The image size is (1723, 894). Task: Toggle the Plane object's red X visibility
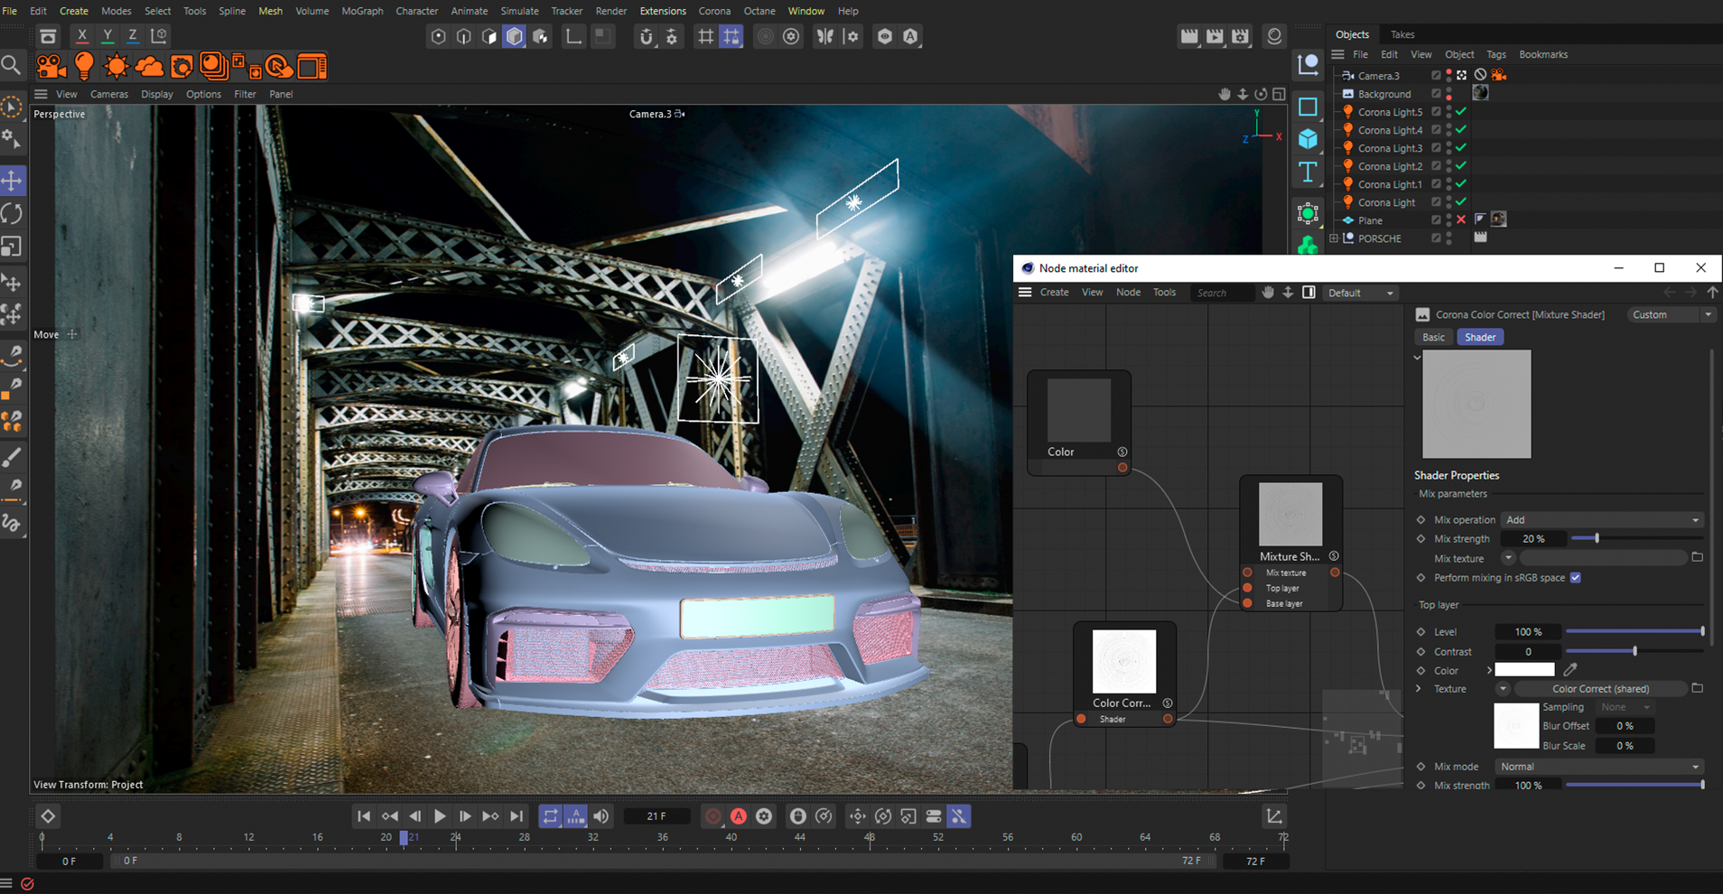[x=1461, y=220]
